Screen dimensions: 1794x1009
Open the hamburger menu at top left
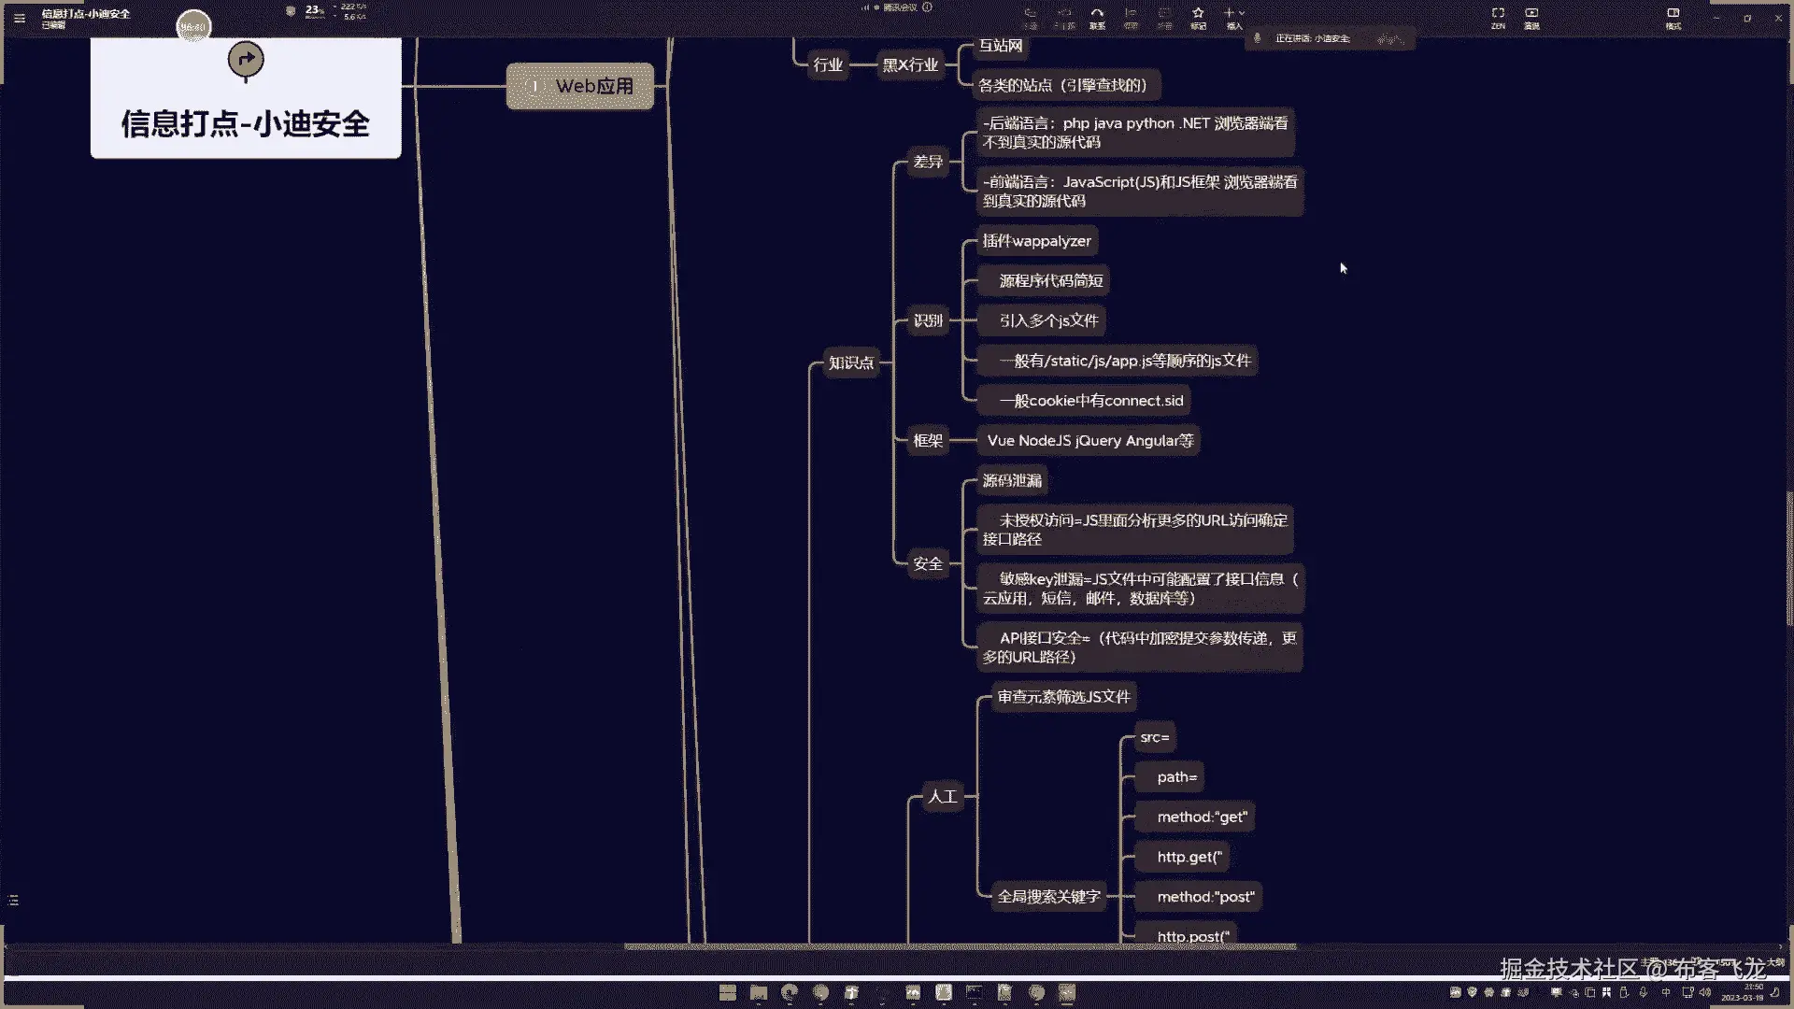tap(20, 18)
